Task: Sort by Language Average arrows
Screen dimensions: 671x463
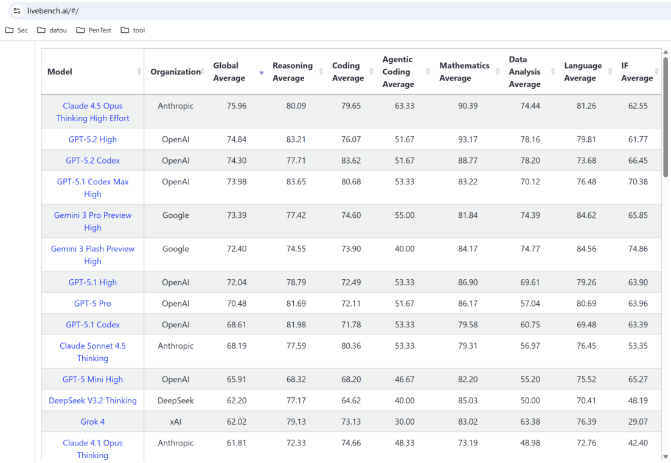Action: pyautogui.click(x=610, y=71)
